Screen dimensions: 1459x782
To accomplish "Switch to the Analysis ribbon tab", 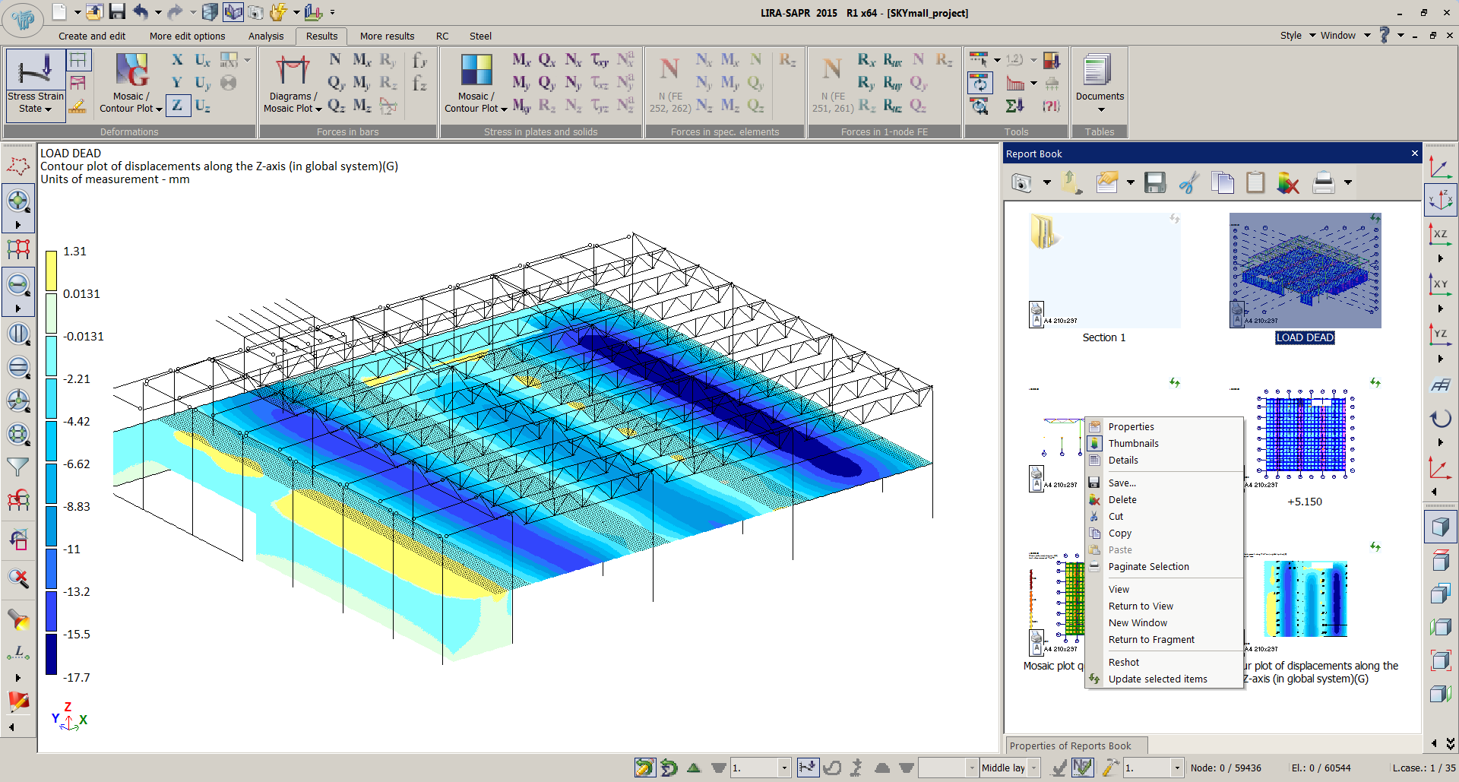I will (x=265, y=36).
